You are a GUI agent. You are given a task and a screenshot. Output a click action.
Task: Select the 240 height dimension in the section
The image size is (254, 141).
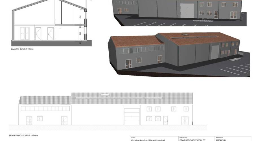(80, 34)
